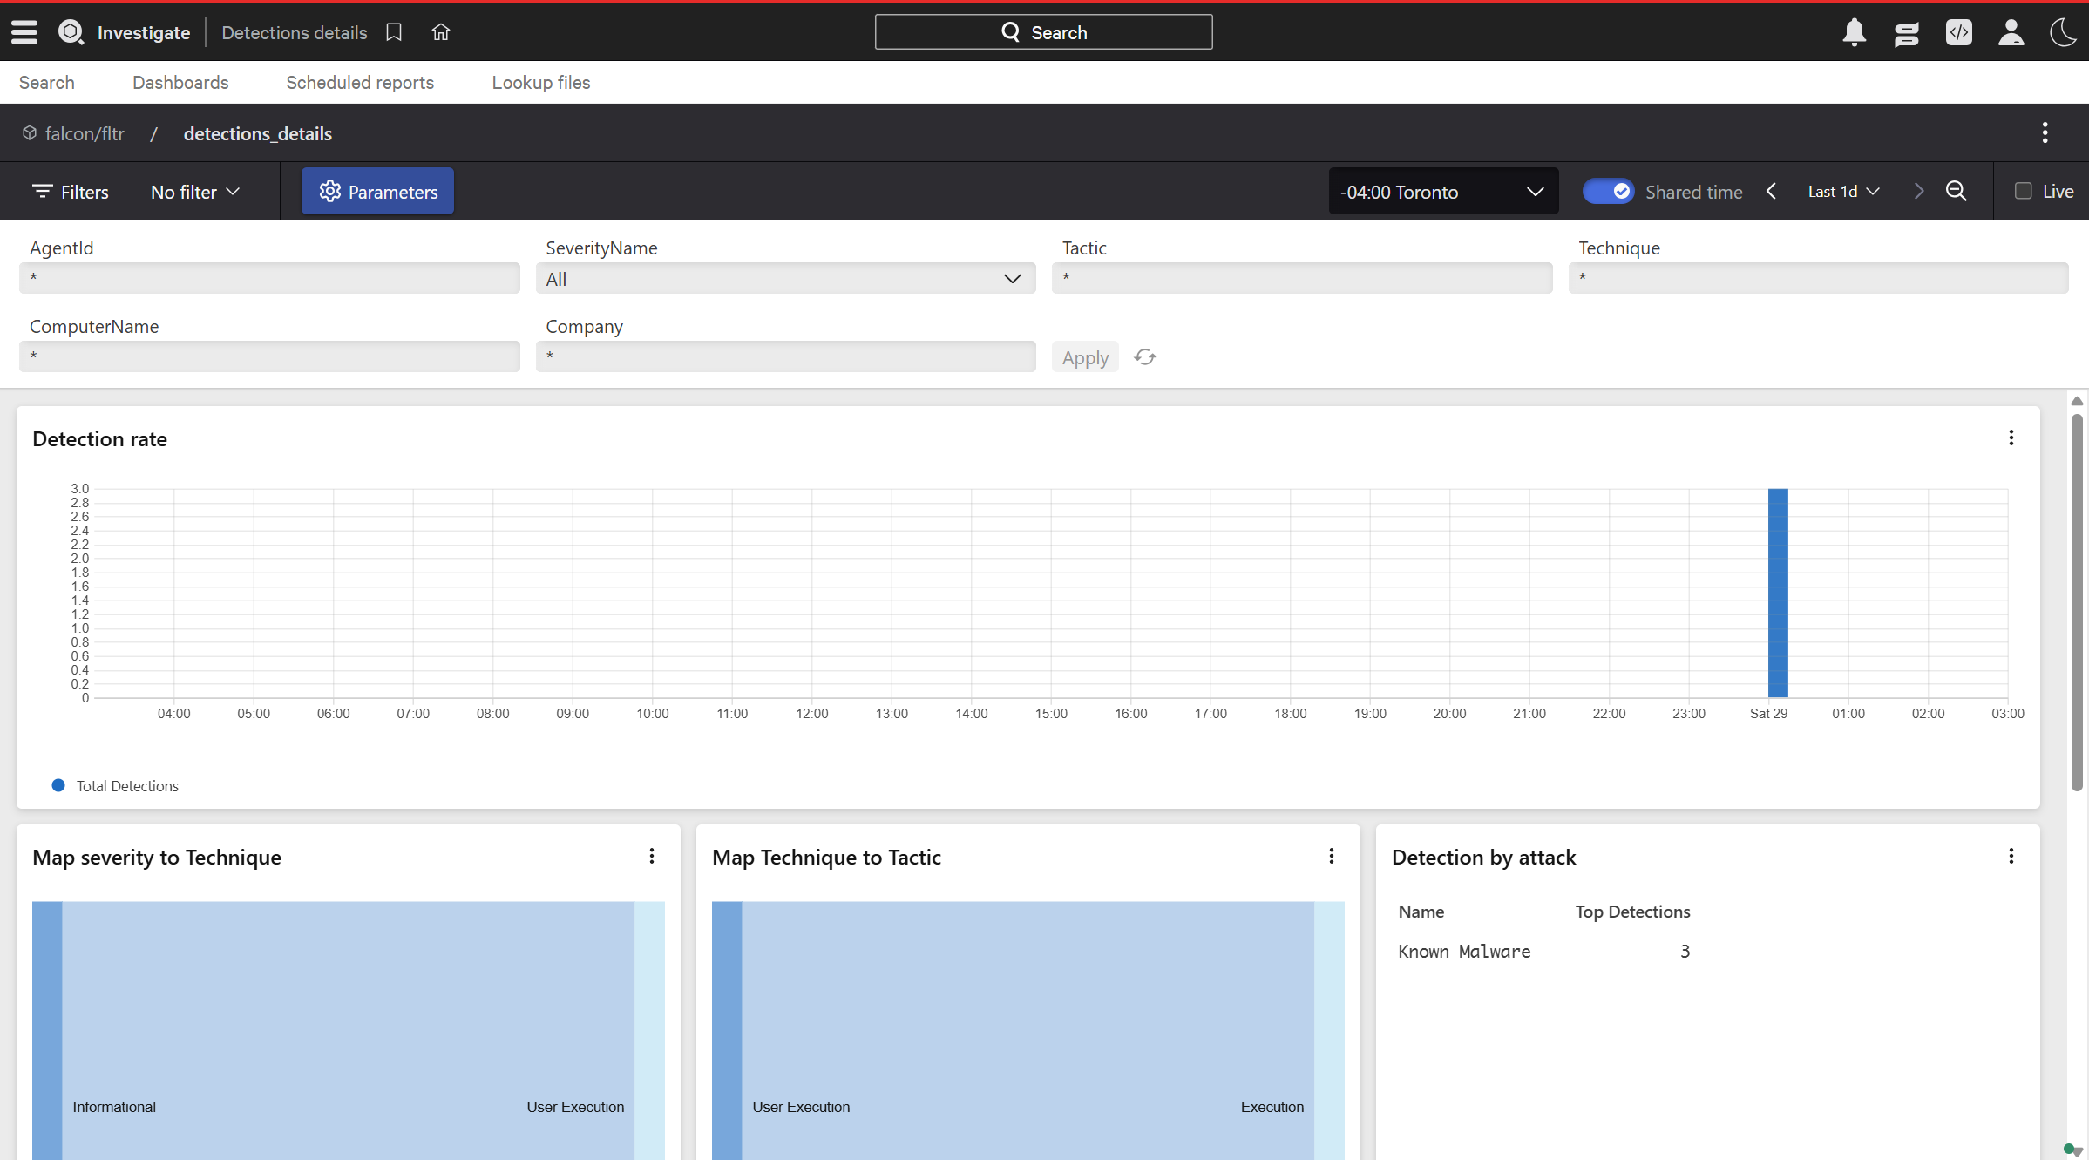Viewport: 2089px width, 1160px height.
Task: Open dashboard options kebab menu
Action: point(2045,132)
